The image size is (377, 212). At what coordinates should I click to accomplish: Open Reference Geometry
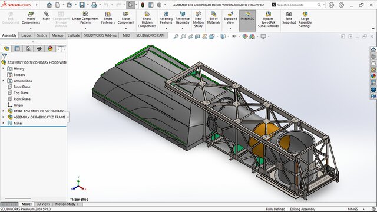click(183, 18)
